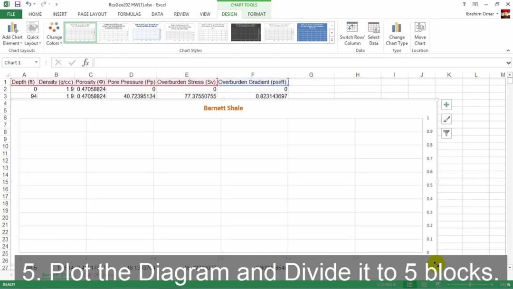
Task: Open the Chart Filters funnel button
Action: [x=446, y=133]
